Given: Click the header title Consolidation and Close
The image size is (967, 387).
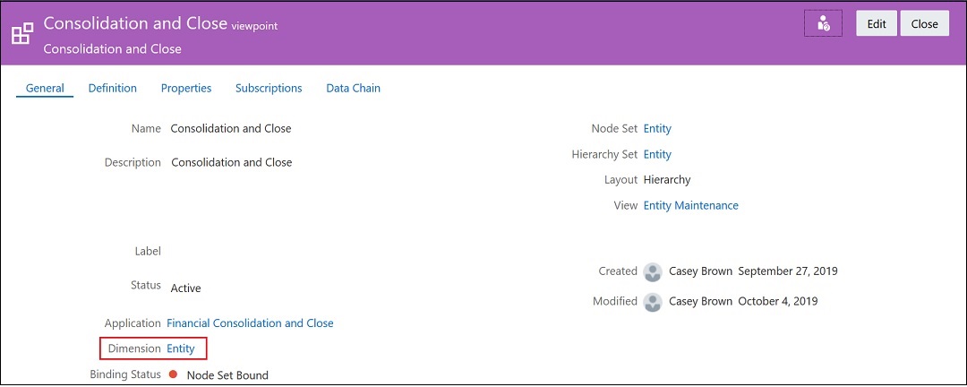Looking at the screenshot, I should click(x=135, y=24).
